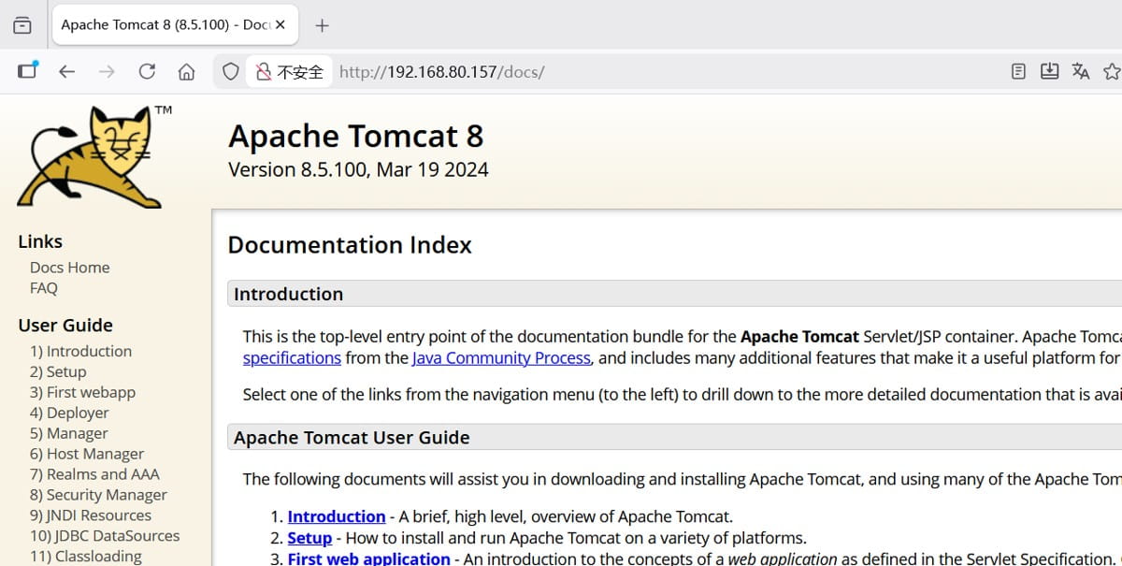
Task: Open Docs Home in the sidebar
Action: (69, 268)
